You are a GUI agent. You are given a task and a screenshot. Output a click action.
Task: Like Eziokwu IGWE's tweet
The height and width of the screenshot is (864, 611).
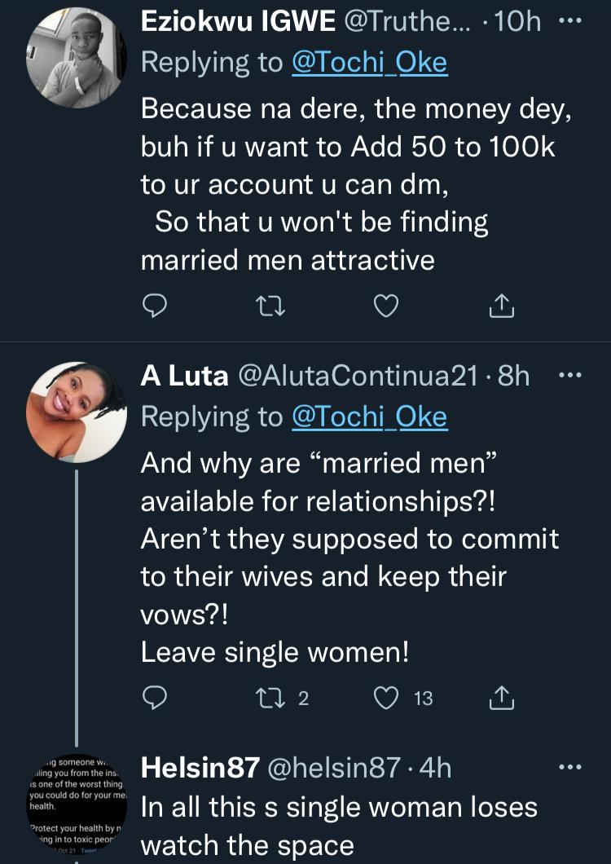(x=385, y=306)
